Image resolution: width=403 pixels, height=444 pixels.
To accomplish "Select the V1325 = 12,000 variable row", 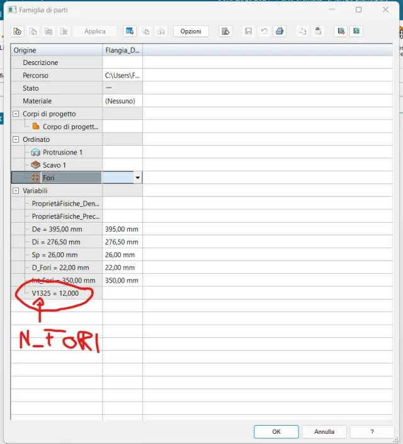I will tap(55, 293).
